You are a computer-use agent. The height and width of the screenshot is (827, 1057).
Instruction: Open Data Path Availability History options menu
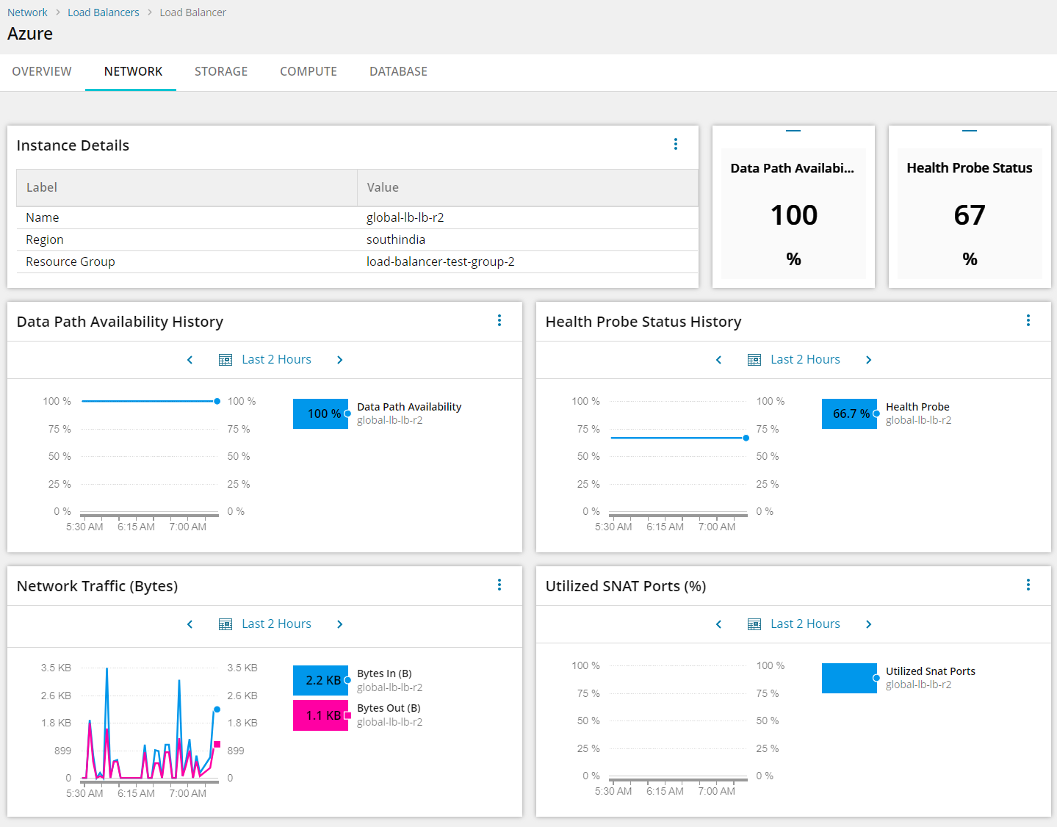[x=499, y=320]
